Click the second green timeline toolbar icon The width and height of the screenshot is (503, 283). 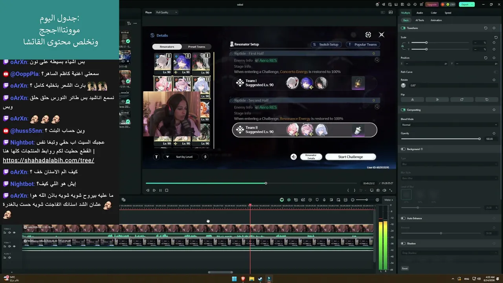289,200
